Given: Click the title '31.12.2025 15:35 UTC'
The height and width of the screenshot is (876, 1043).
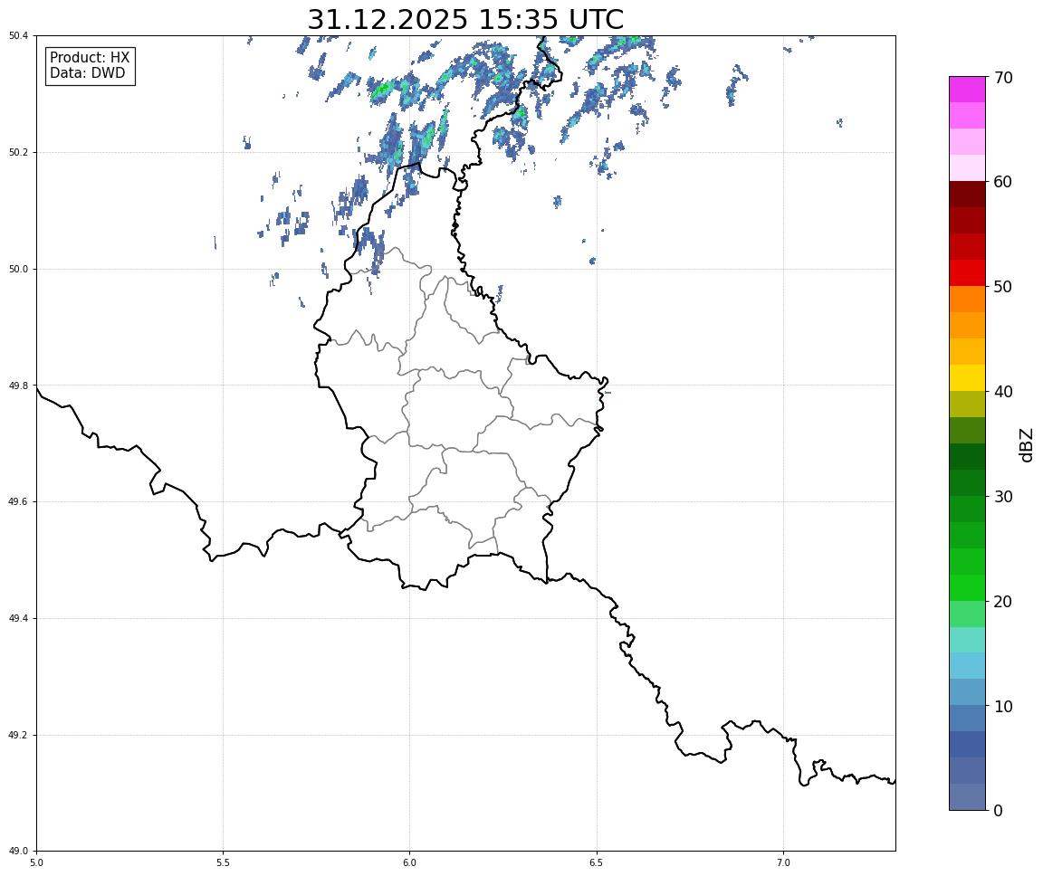Looking at the screenshot, I should pos(465,19).
